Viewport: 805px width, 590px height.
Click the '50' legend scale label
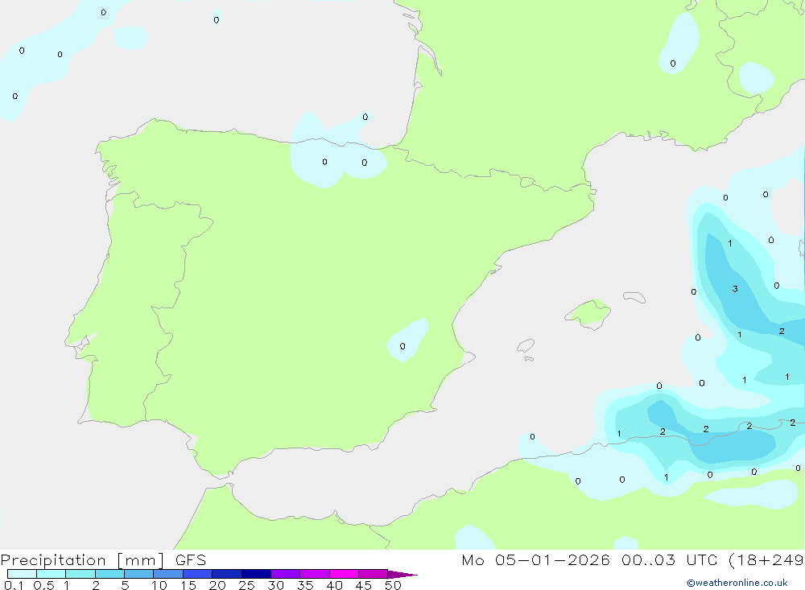(x=394, y=585)
